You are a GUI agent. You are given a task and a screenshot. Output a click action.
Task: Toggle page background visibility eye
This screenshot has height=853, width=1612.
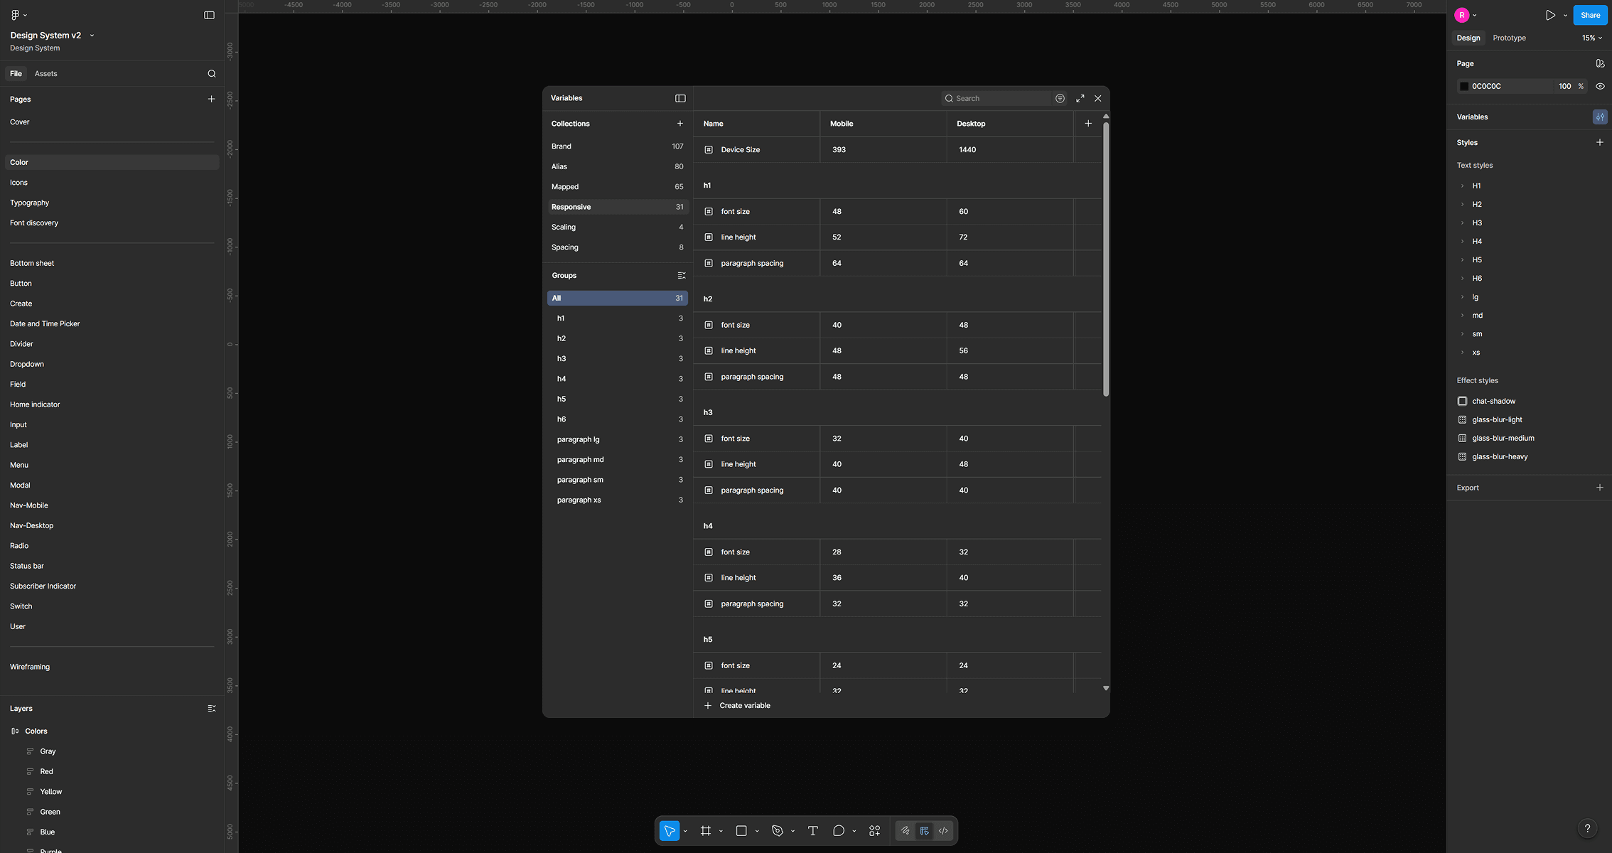point(1599,86)
